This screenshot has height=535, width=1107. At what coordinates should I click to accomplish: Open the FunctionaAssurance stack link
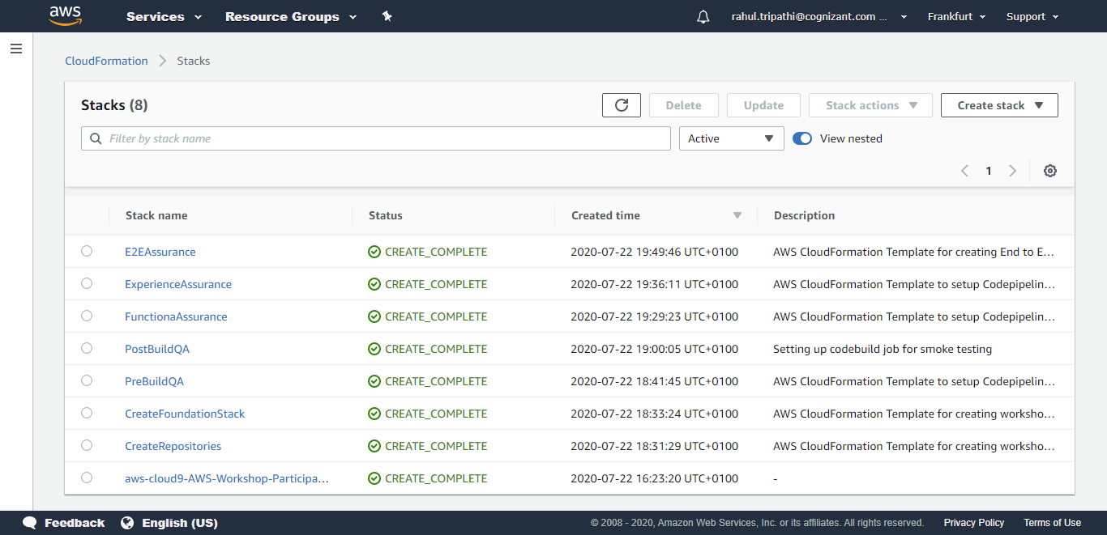(x=176, y=316)
